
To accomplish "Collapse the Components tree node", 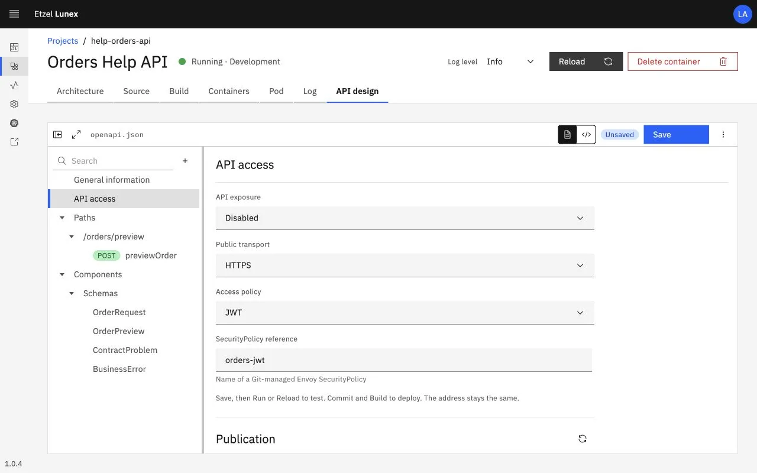I will 62,274.
